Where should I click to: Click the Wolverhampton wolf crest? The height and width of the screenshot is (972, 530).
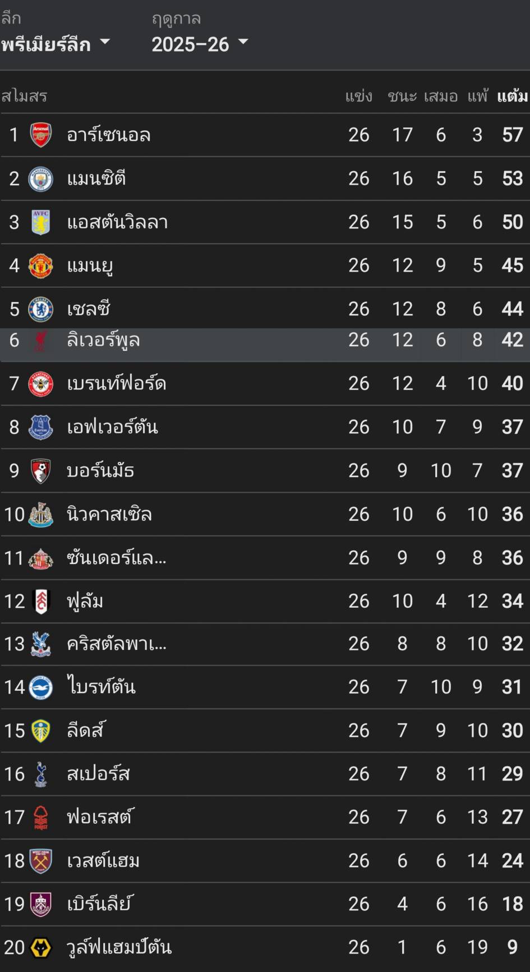click(x=41, y=948)
